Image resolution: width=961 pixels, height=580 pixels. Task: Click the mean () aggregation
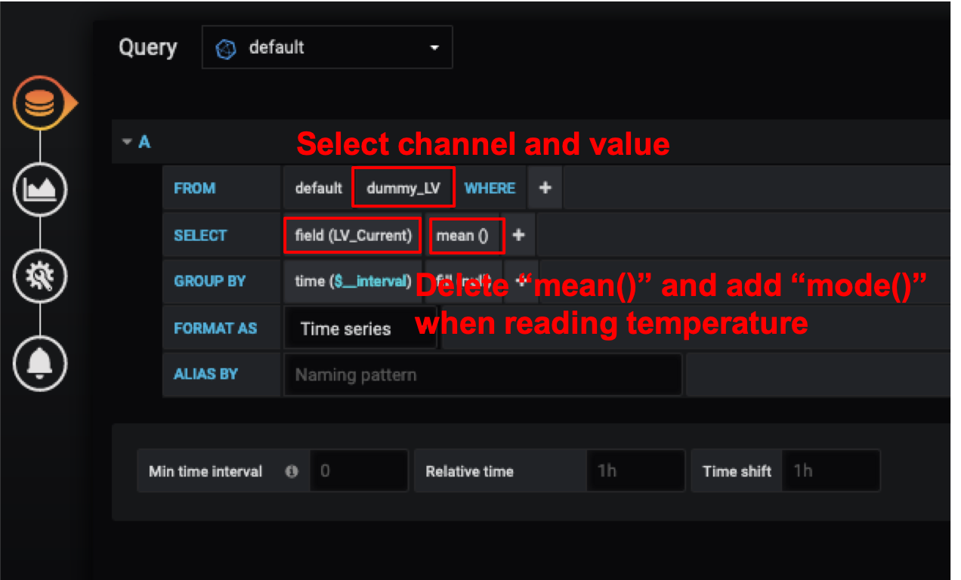pyautogui.click(x=466, y=236)
